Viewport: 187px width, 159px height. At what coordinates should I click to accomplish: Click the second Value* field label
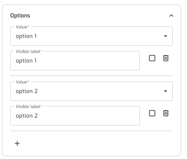(22, 82)
